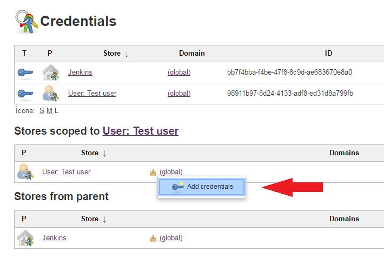The width and height of the screenshot is (384, 271).
Task: Click the user store icon under Stores scoped to
Action: [x=25, y=172]
